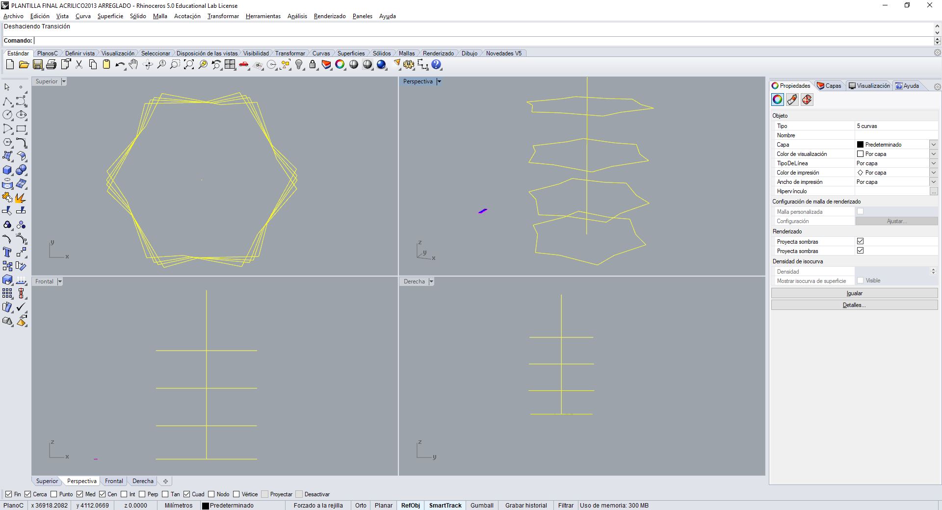Enable the Tan object snap
Viewport: 942px width, 510px height.
165,494
